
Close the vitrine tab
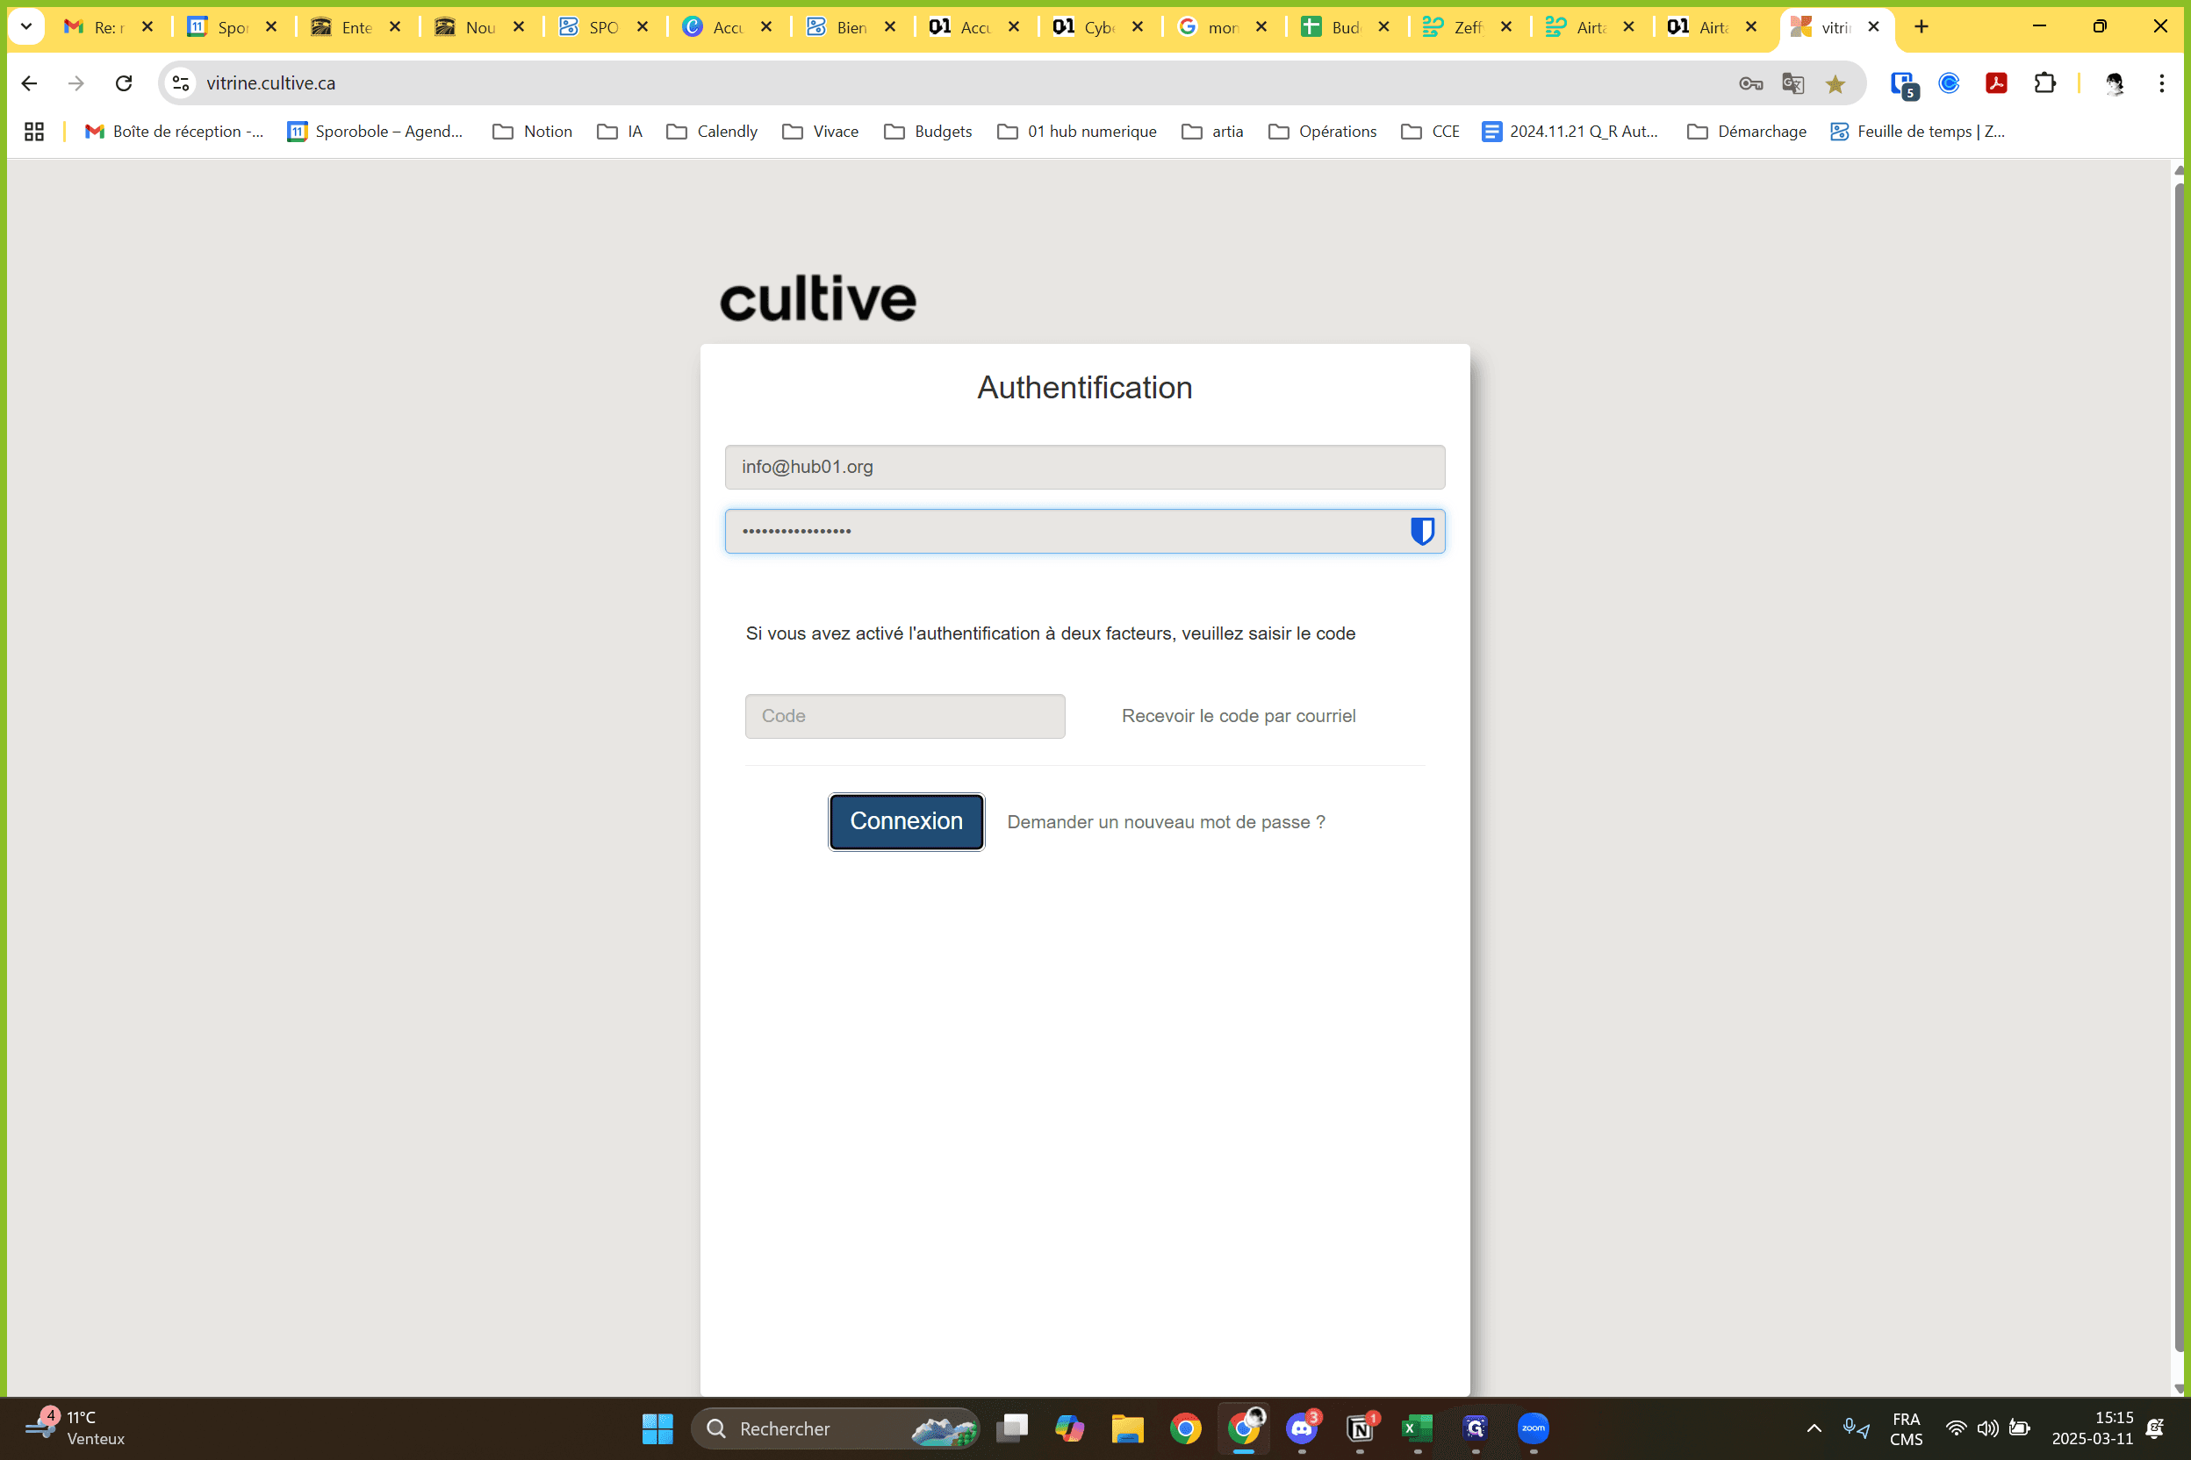pos(1873,27)
